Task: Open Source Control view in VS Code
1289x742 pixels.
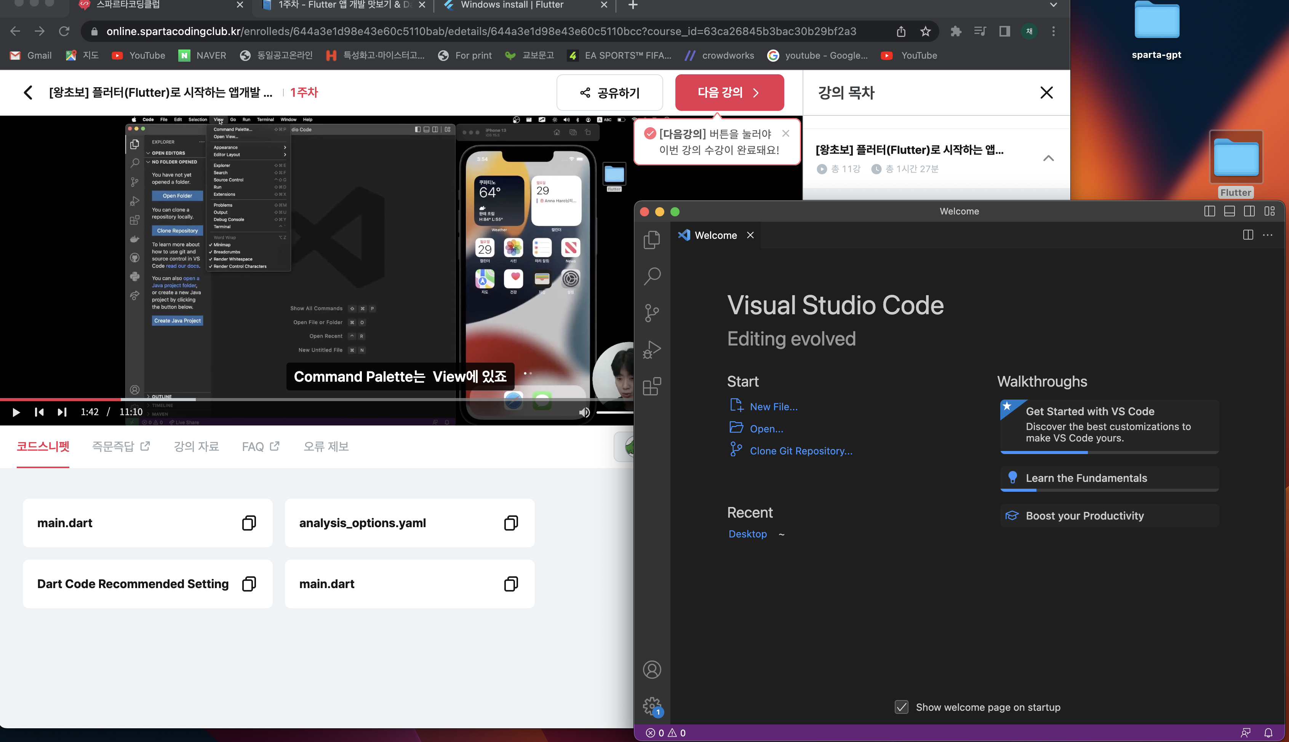Action: [x=652, y=313]
